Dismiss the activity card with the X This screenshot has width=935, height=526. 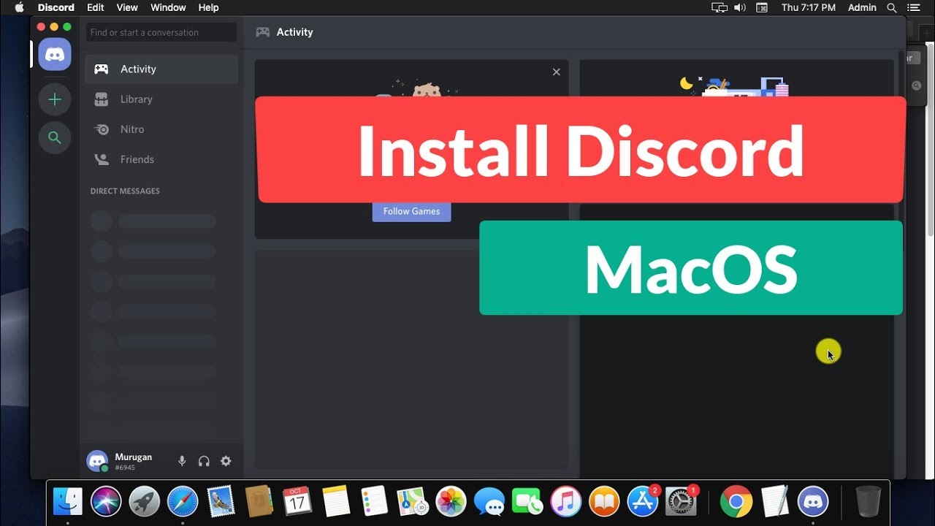click(x=557, y=72)
